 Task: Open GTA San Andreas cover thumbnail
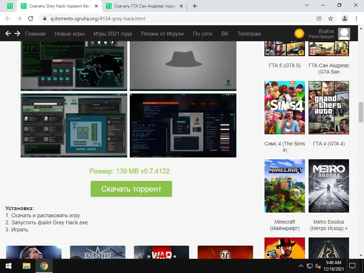(x=329, y=48)
